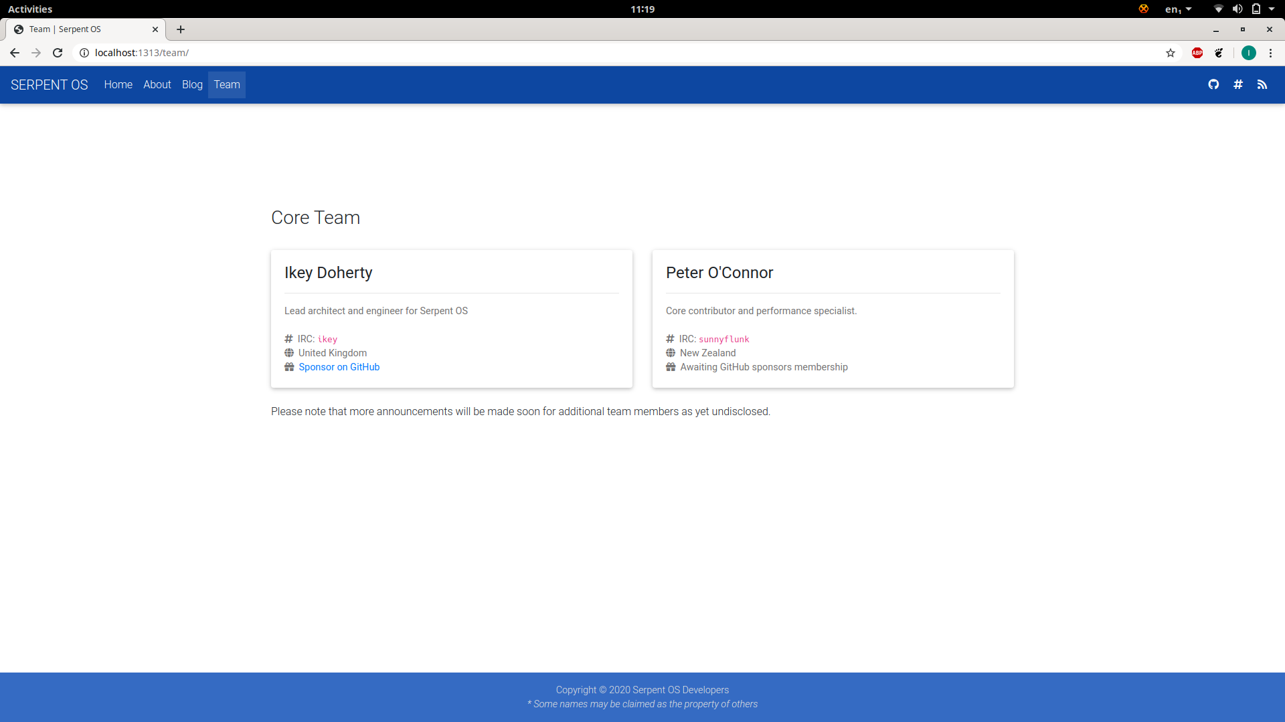
Task: Open the IRC hash icon in navbar
Action: tap(1238, 84)
